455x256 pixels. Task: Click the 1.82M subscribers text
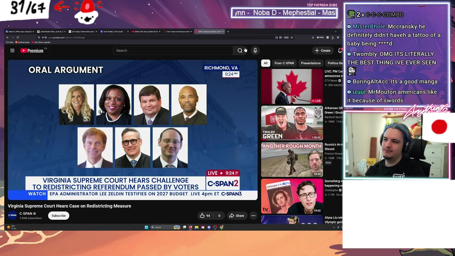coord(31,218)
